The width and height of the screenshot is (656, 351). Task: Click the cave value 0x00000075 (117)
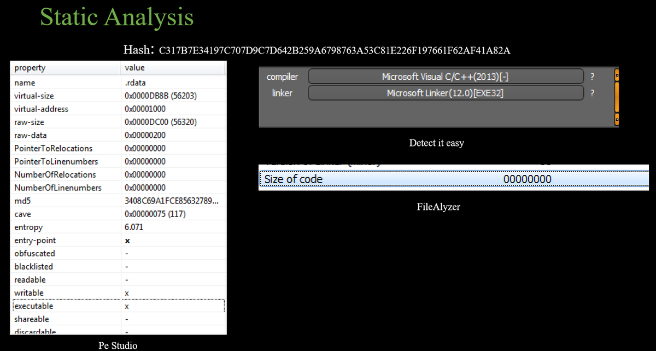tap(155, 214)
